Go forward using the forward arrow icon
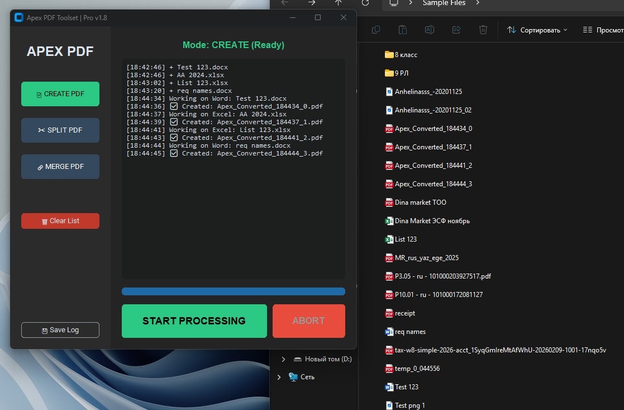The image size is (624, 410). click(x=311, y=4)
